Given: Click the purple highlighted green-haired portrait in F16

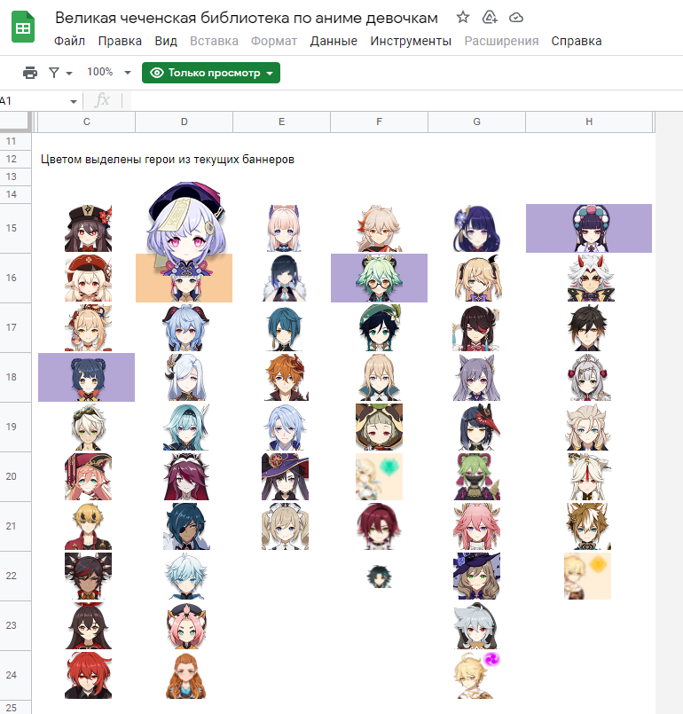Looking at the screenshot, I should (x=379, y=278).
